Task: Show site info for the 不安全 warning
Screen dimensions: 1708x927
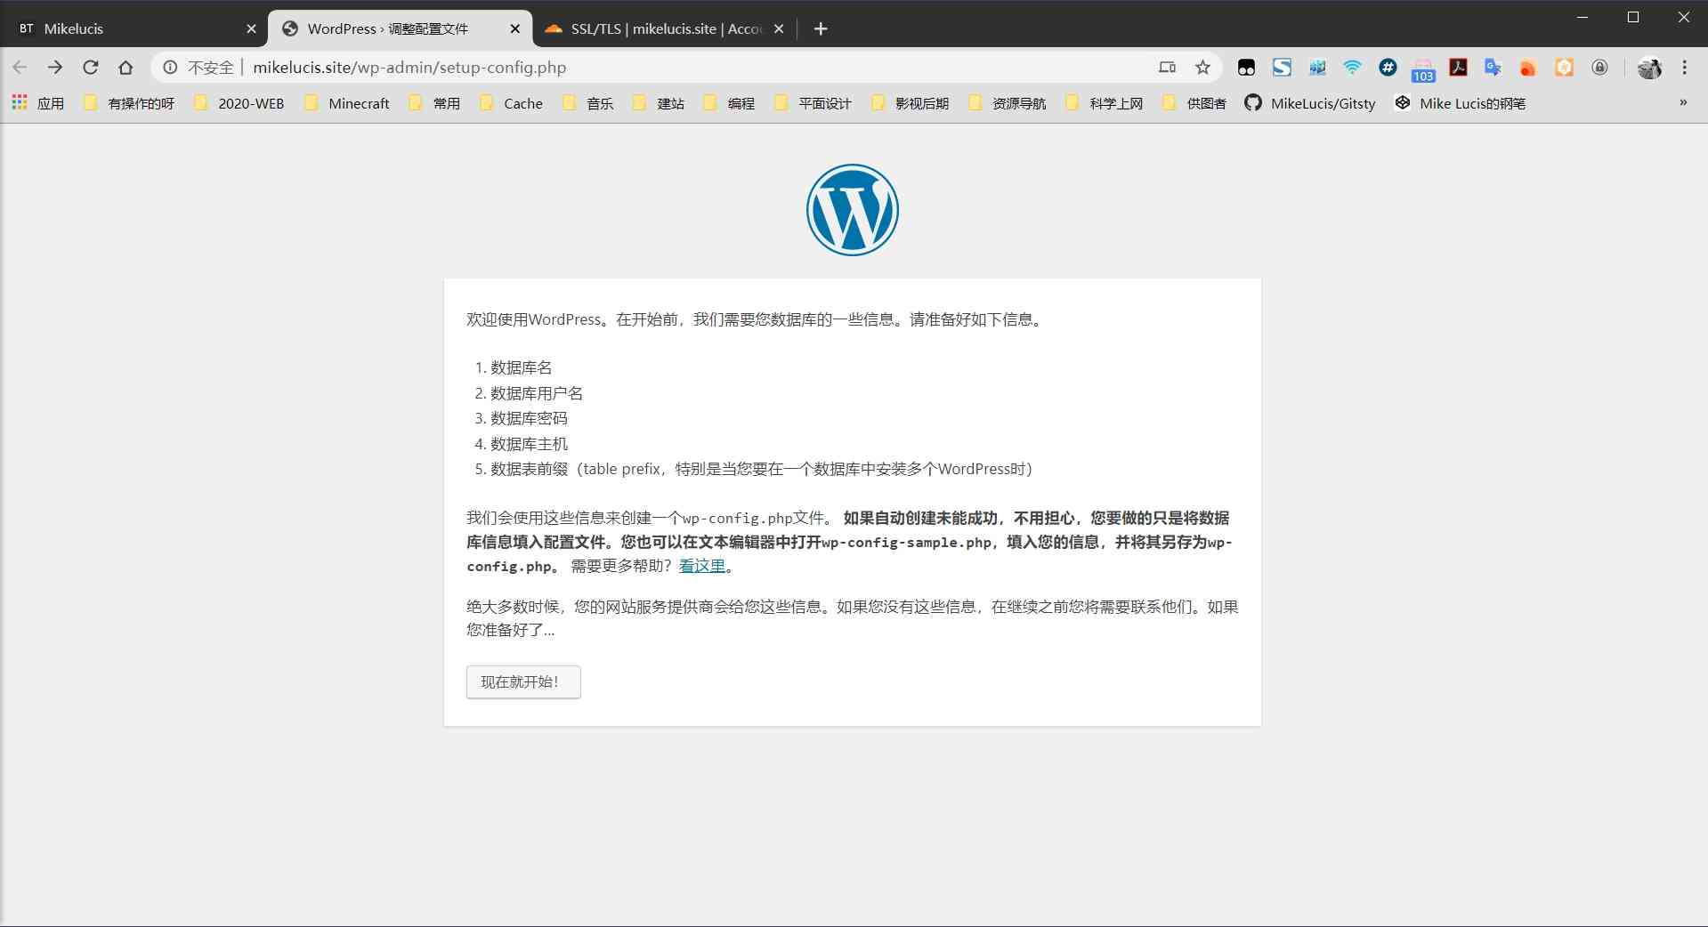Action: [198, 67]
